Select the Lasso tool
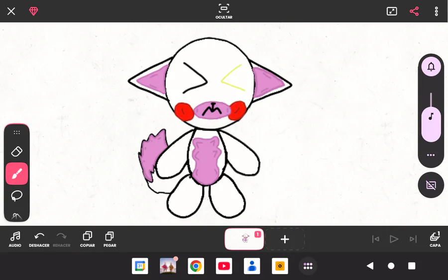Image resolution: width=448 pixels, height=280 pixels. point(16,196)
